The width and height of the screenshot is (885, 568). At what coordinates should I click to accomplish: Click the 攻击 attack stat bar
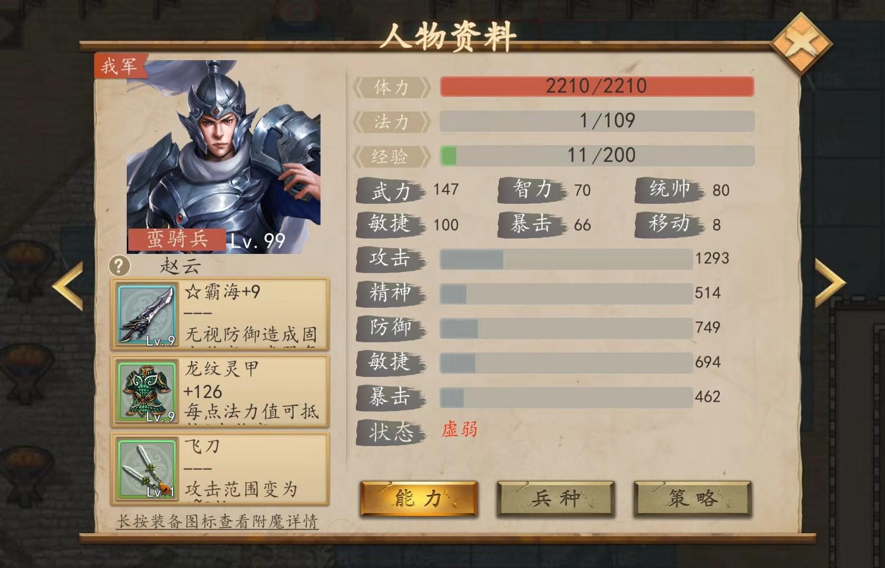coord(566,259)
